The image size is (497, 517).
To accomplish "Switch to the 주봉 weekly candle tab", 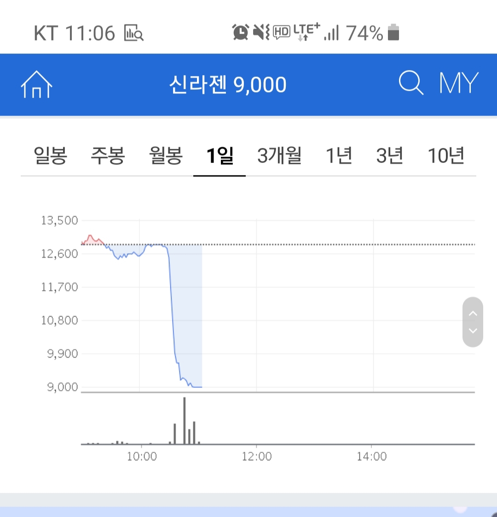I will tap(108, 156).
